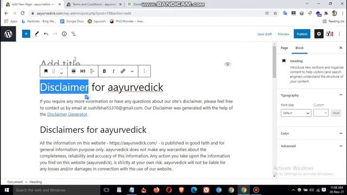The height and width of the screenshot is (195, 347).
Task: Move block up or down arrows
Action: (x=61, y=71)
